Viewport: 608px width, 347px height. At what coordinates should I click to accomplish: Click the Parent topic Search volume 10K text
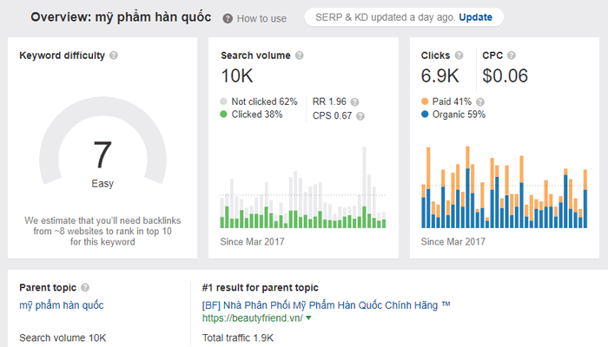coord(63,337)
